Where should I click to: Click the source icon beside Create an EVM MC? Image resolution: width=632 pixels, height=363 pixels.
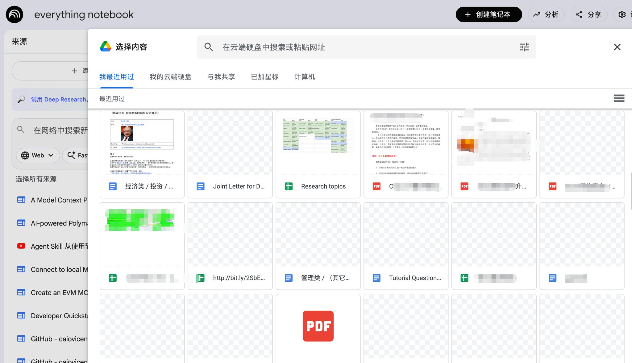tap(21, 292)
